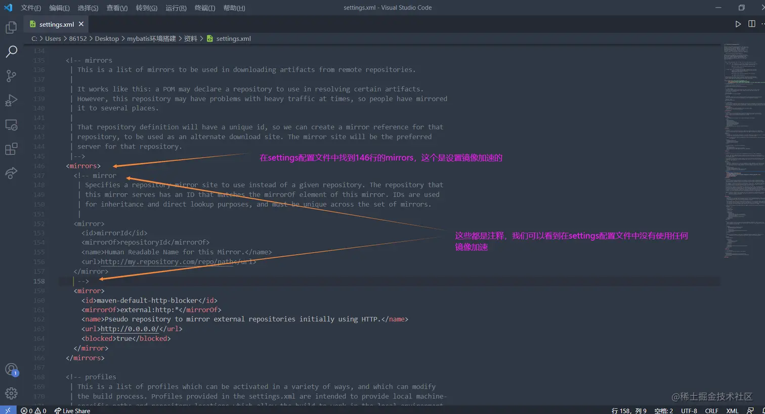Click line number 146 in gutter
Screen dimensions: 765x414
(39, 166)
